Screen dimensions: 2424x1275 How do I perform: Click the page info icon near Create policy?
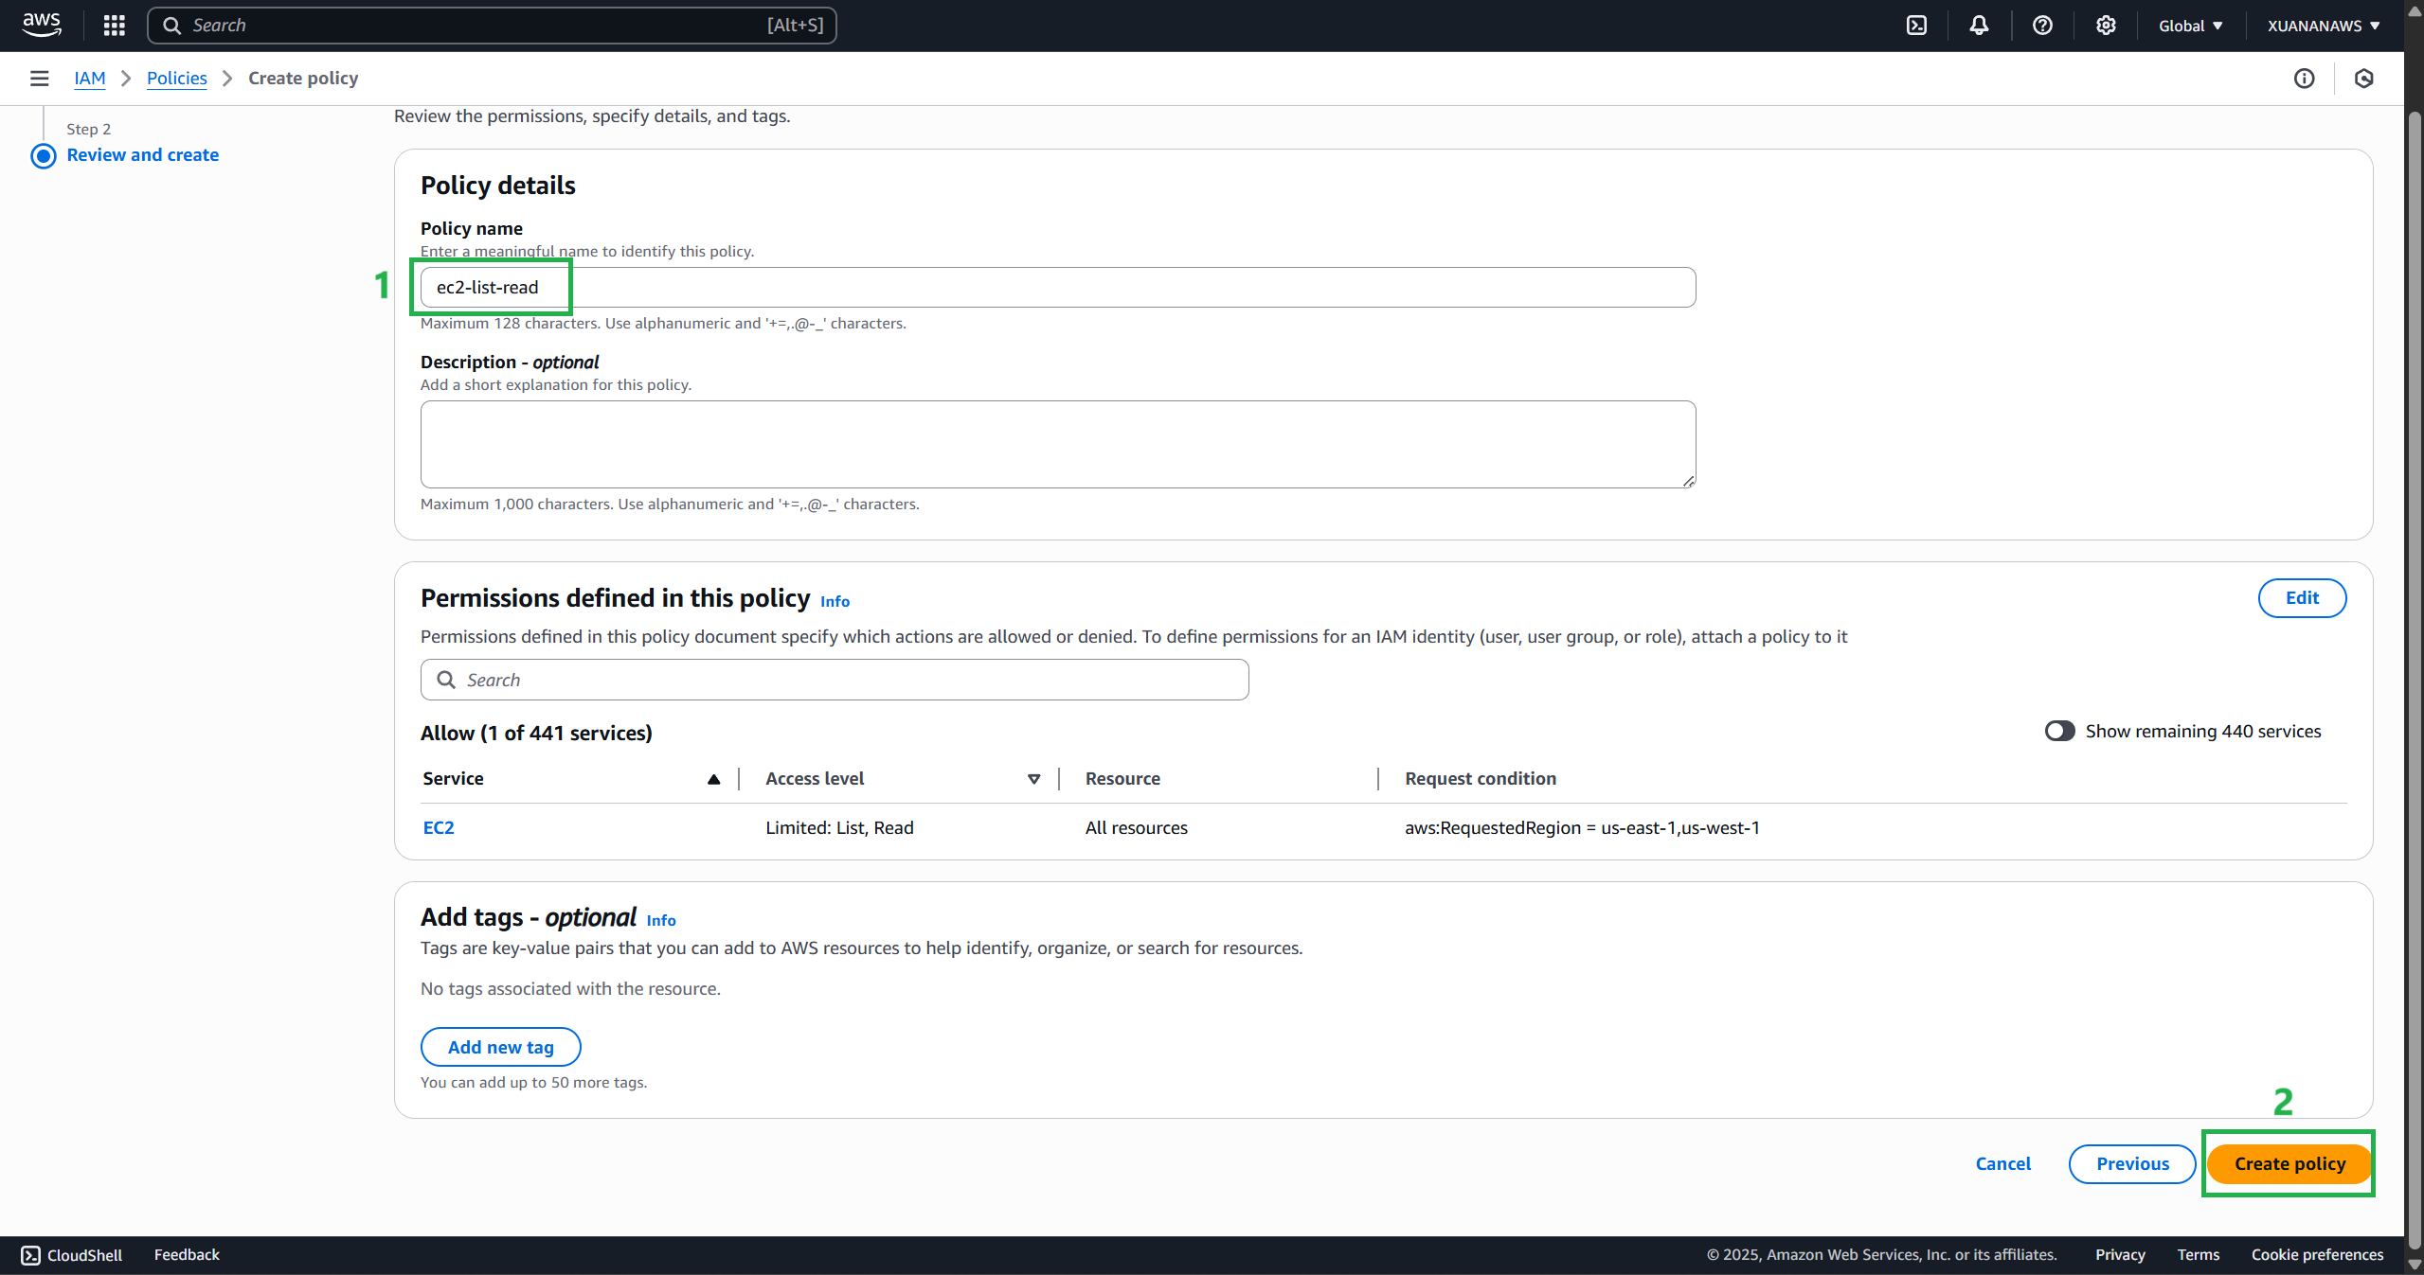(2305, 79)
